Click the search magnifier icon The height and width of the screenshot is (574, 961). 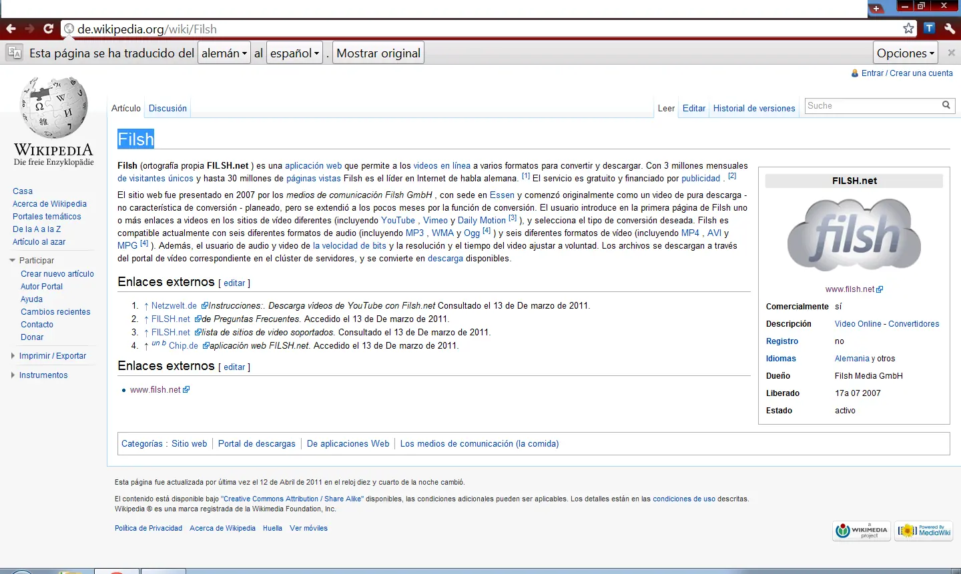[946, 105]
